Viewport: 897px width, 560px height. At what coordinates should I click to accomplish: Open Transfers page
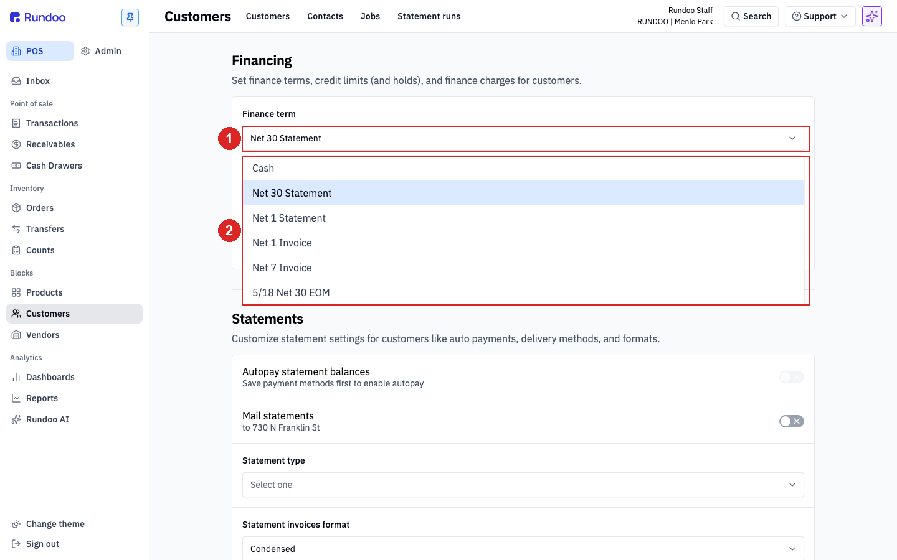75,229
